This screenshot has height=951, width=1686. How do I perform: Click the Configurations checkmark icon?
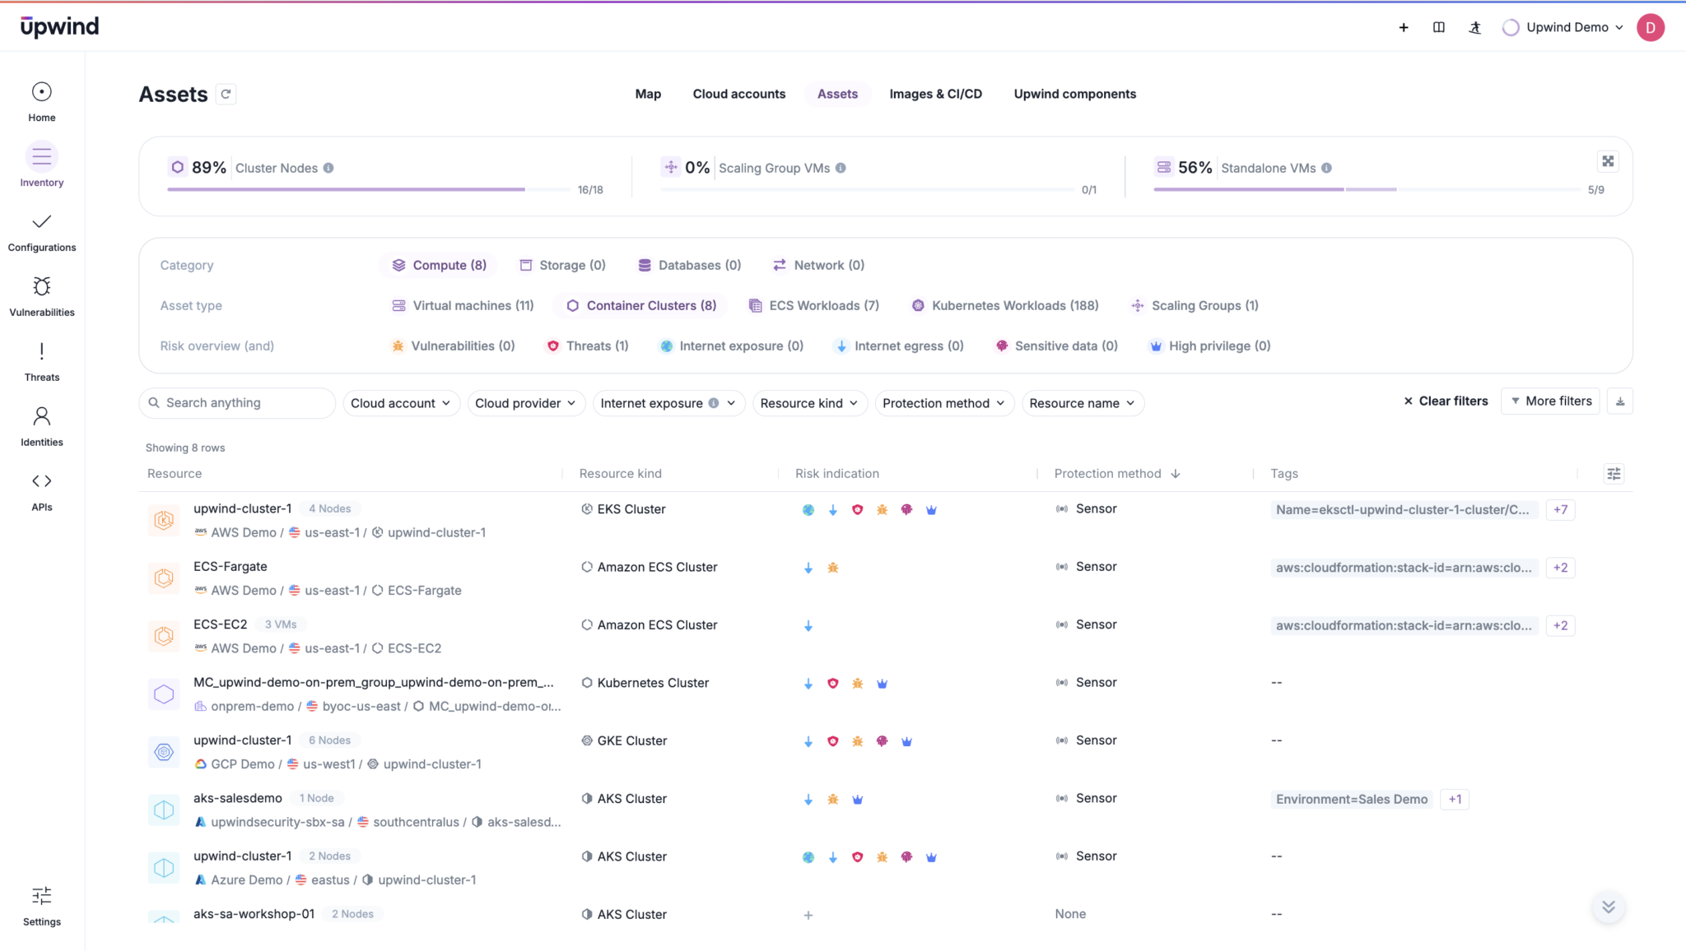tap(41, 221)
